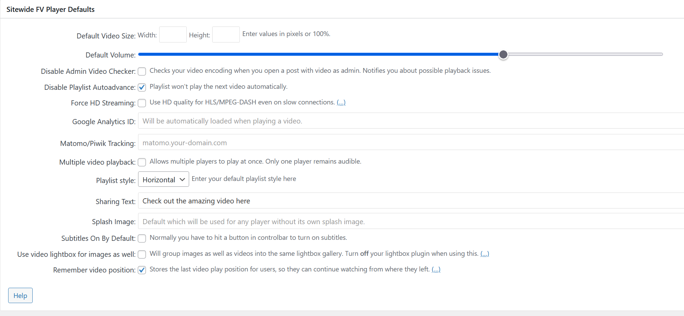The height and width of the screenshot is (316, 684).
Task: Open Remember video position info link
Action: [436, 269]
